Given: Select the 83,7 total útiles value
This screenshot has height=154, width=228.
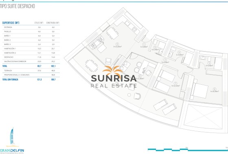Looking at the screenshot, I should click(x=39, y=66).
